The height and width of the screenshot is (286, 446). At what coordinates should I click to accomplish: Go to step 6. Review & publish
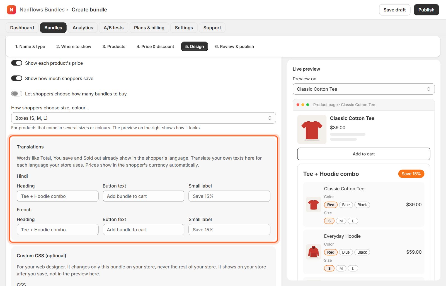pyautogui.click(x=234, y=47)
